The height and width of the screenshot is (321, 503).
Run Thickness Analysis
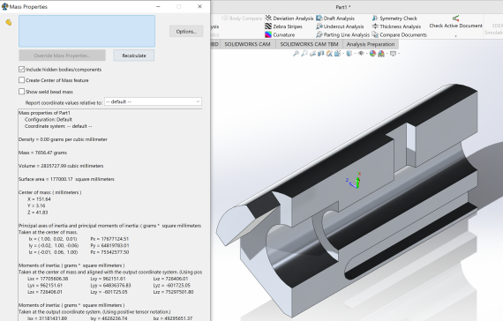[x=396, y=26]
